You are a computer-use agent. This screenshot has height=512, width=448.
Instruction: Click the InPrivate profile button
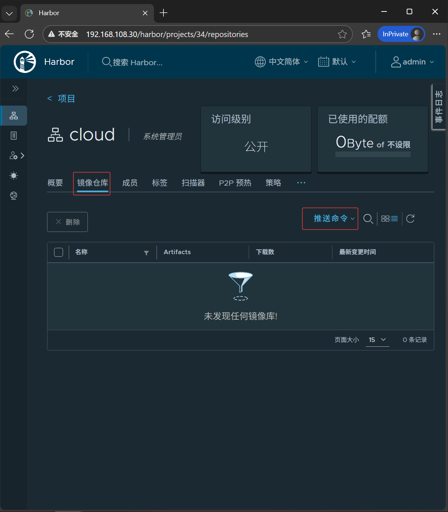pyautogui.click(x=401, y=34)
